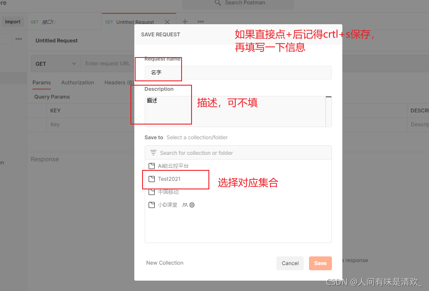This screenshot has height=291, width=429.
Task: Switch to the 接口1 request tab
Action: point(65,22)
